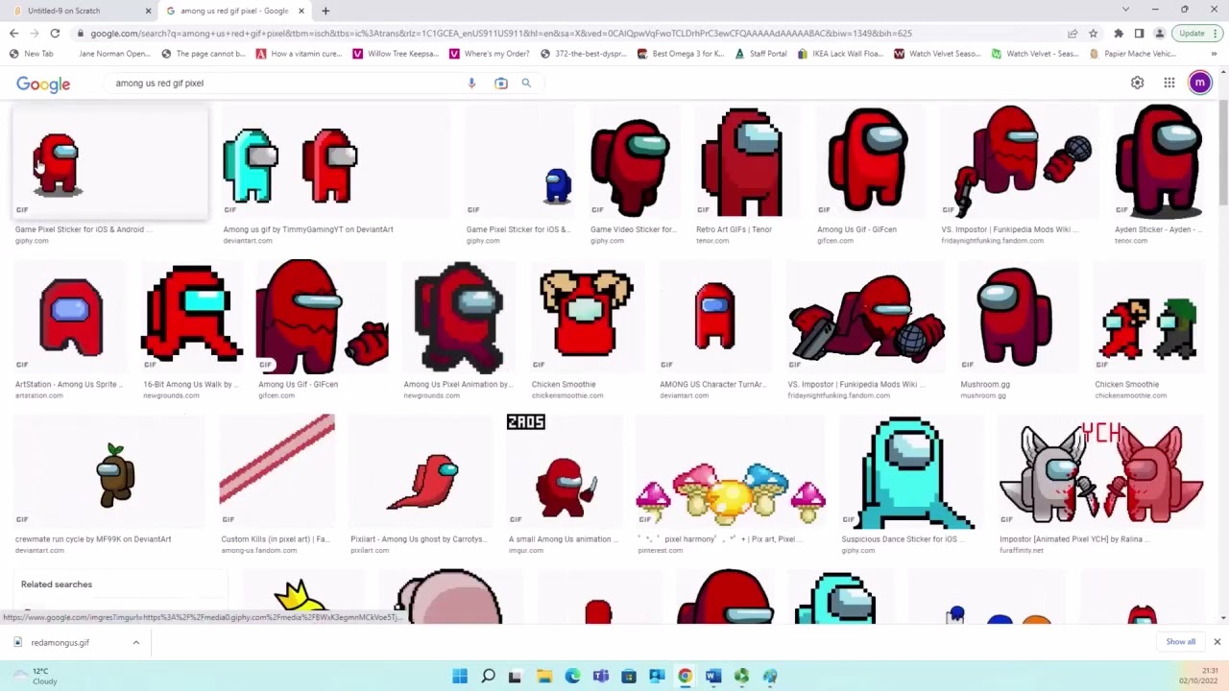
Task: Click the Chrome Update button
Action: coord(1192,34)
